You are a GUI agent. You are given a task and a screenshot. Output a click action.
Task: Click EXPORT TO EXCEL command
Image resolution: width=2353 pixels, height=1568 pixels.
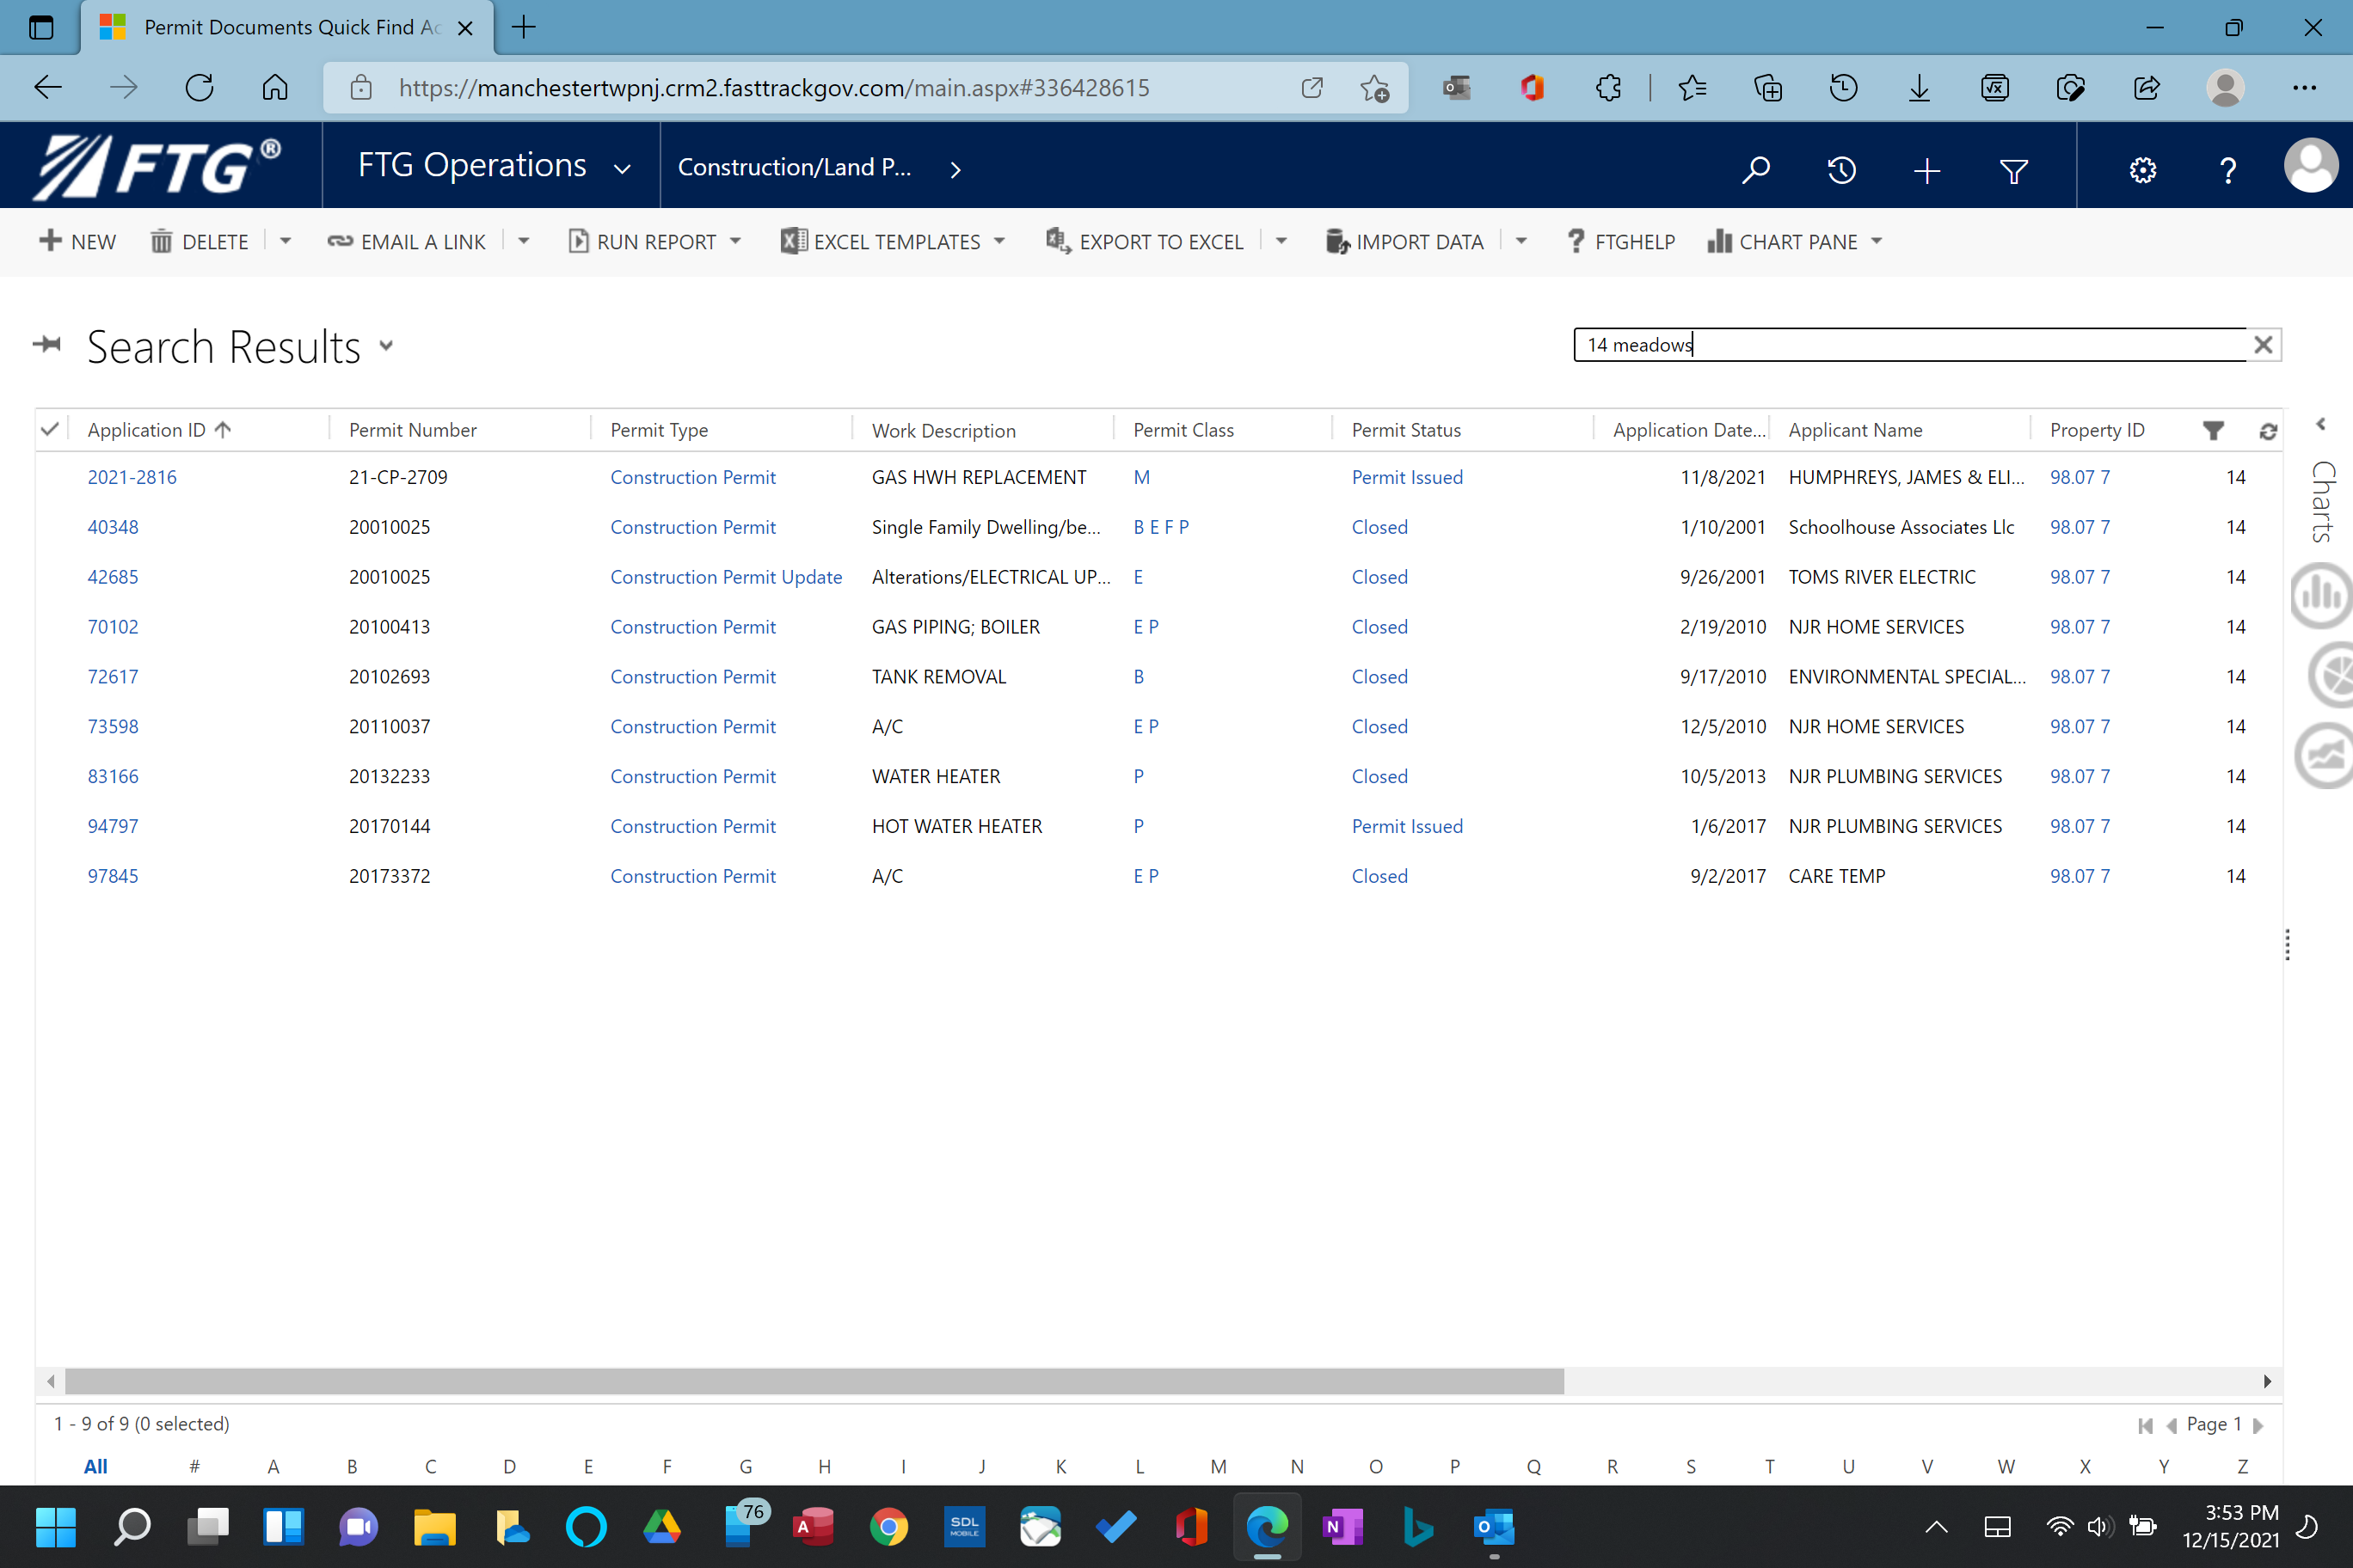click(1145, 241)
